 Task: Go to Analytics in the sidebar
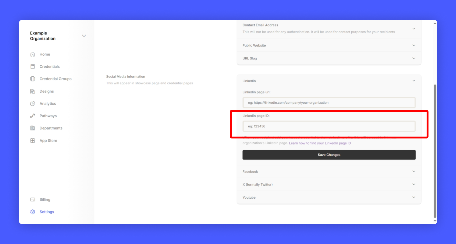coord(48,104)
